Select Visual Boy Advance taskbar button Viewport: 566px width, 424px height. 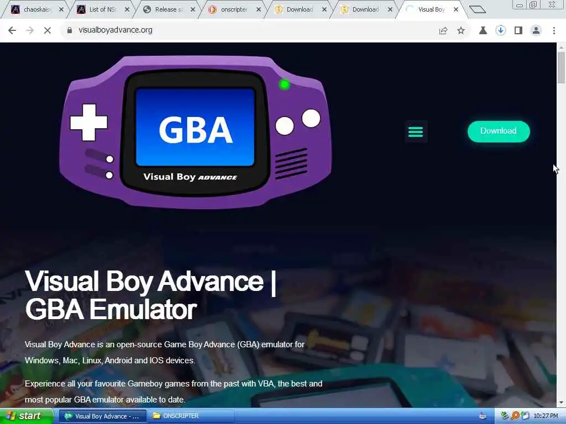102,416
